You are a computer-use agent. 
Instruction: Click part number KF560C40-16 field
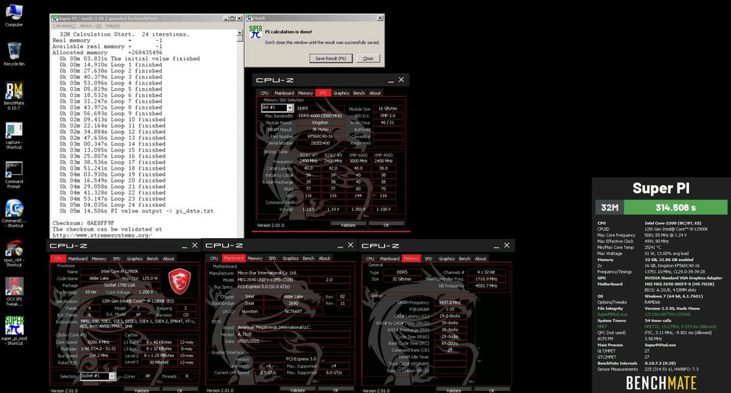(x=320, y=137)
